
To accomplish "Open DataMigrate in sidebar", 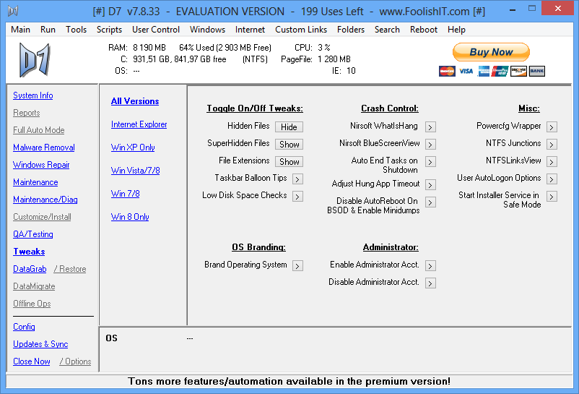I will click(34, 286).
